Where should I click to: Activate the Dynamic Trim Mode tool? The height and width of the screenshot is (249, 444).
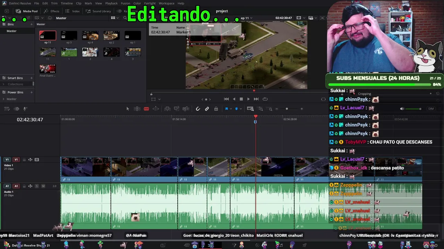click(x=156, y=109)
